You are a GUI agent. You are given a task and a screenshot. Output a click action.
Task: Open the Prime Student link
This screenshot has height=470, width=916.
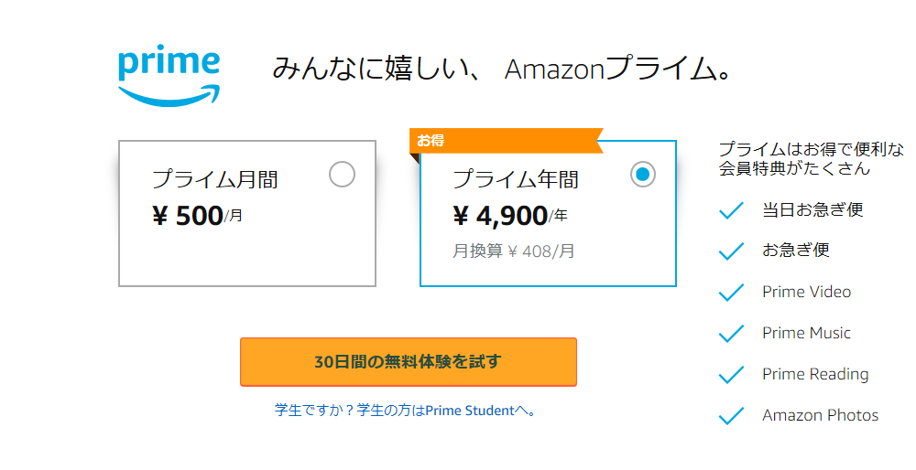pos(470,411)
